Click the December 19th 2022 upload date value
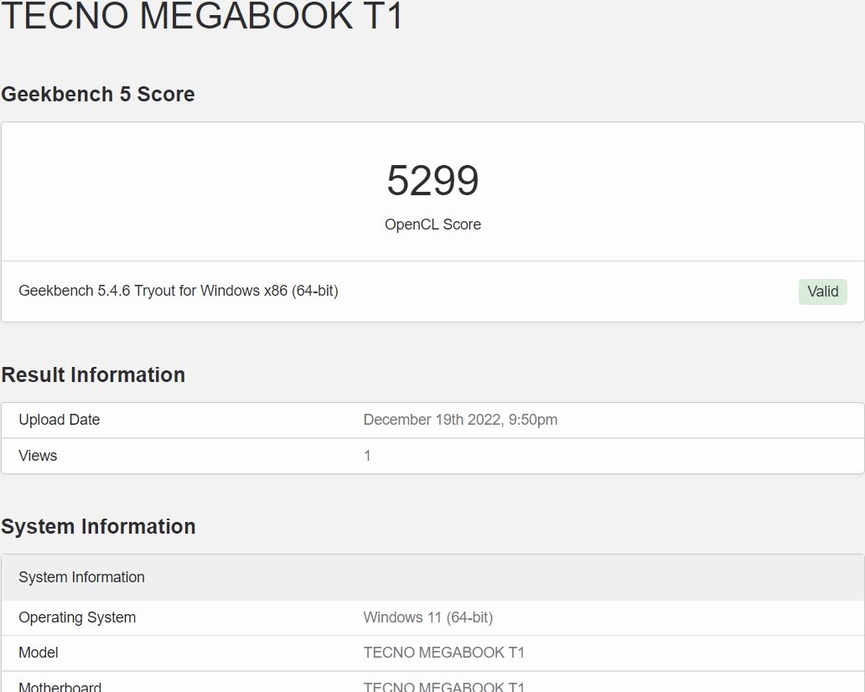The width and height of the screenshot is (865, 692). 460,420
